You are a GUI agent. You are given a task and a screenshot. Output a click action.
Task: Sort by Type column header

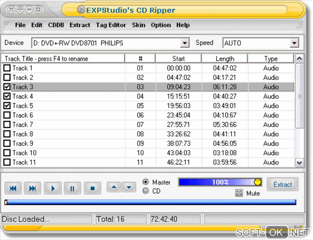click(271, 58)
